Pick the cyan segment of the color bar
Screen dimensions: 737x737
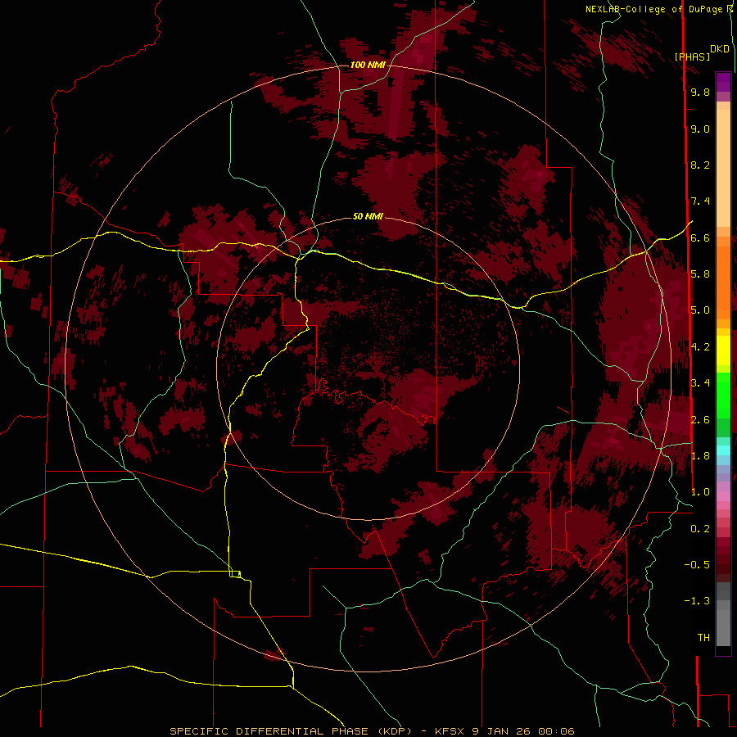pyautogui.click(x=723, y=450)
